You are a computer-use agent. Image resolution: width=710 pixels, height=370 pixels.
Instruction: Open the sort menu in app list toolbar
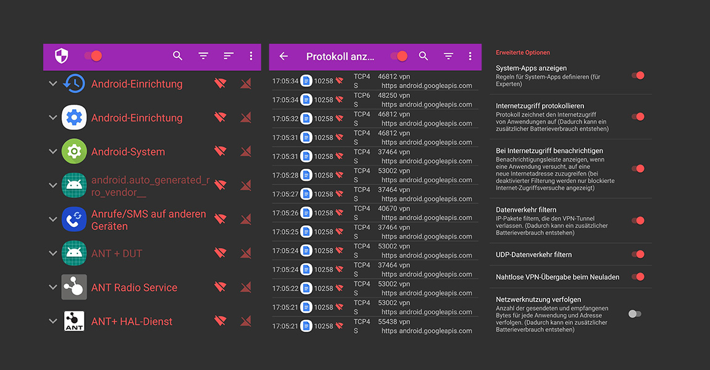[x=228, y=55]
